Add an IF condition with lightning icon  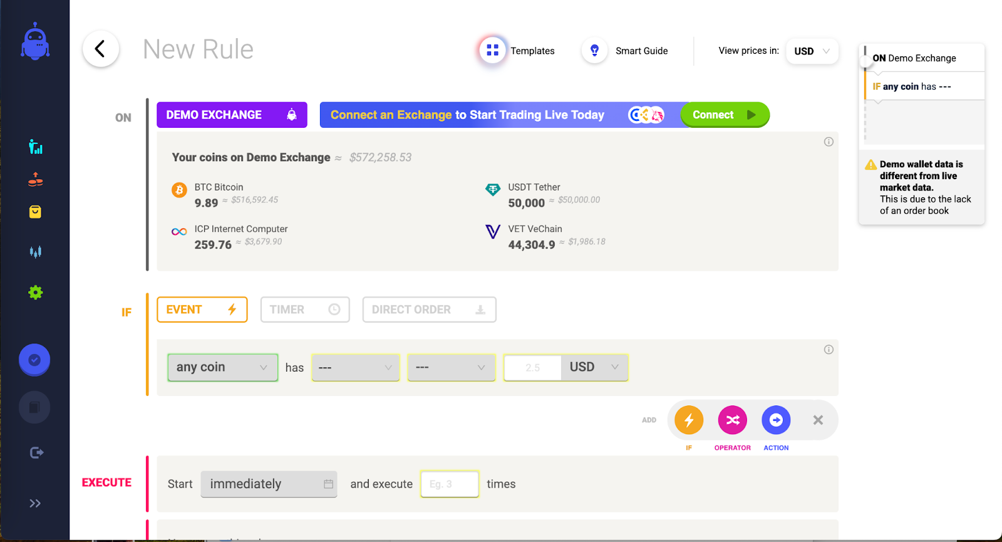[x=689, y=420]
